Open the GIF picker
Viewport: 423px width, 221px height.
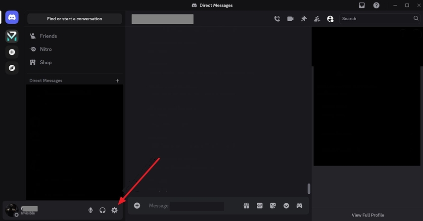260,206
